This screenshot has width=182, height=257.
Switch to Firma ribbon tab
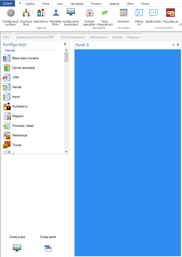(x=46, y=3)
